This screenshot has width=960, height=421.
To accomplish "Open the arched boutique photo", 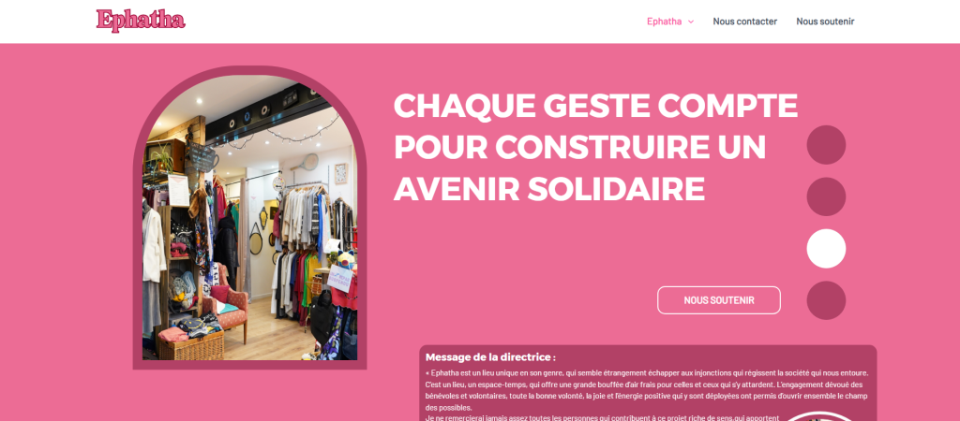I will tap(249, 218).
